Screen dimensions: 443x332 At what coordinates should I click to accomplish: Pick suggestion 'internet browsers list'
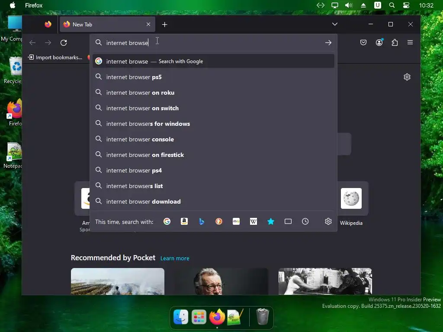coord(213,185)
